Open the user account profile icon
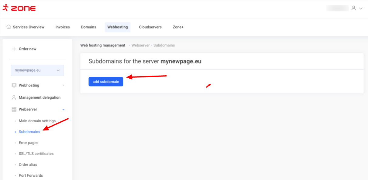The height and width of the screenshot is (180, 368). click(353, 8)
